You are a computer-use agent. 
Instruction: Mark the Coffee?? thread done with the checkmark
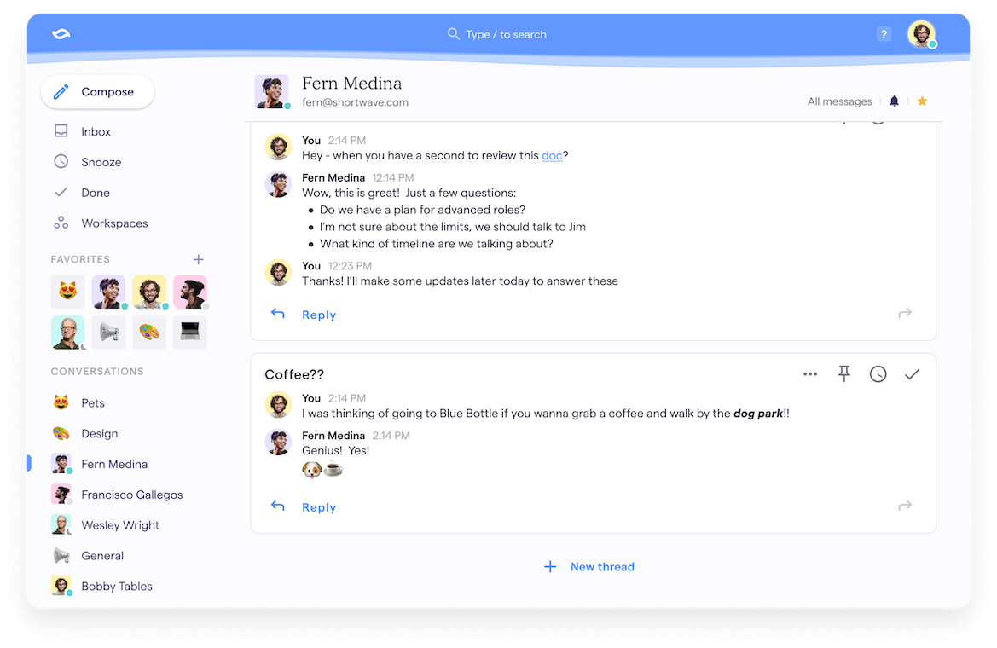point(912,373)
